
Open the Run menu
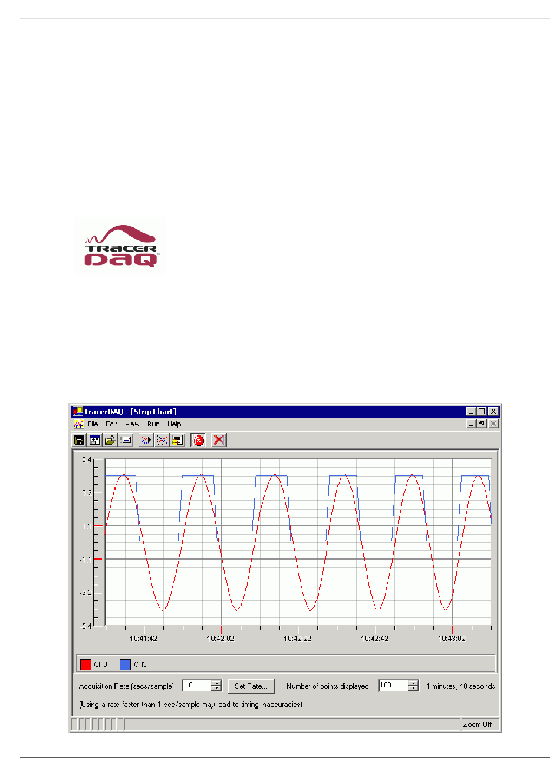click(x=153, y=424)
